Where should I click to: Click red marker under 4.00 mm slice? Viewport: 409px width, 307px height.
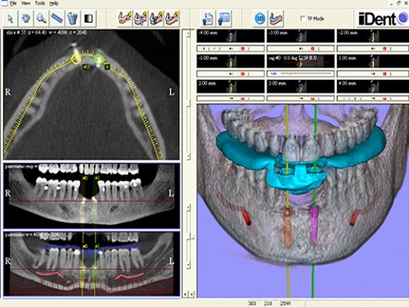tap(385, 99)
